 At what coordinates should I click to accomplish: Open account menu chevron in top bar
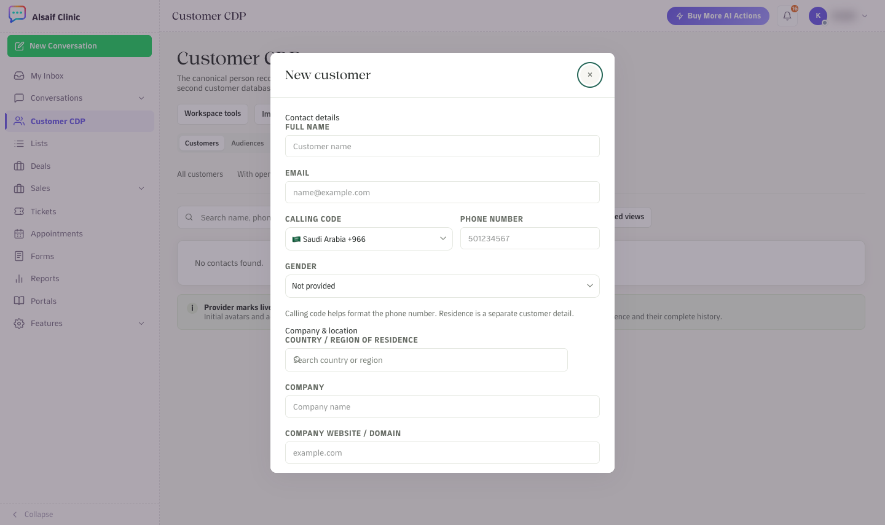coord(865,16)
